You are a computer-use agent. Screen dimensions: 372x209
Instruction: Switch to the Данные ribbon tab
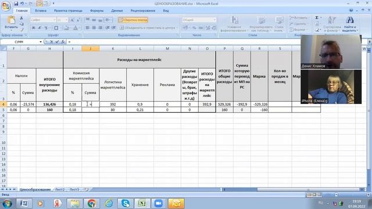(x=117, y=10)
